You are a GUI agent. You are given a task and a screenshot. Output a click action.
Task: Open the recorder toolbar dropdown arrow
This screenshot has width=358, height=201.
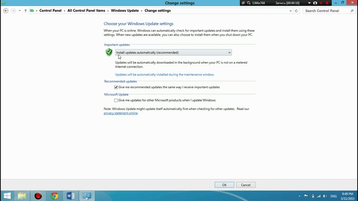(309, 3)
